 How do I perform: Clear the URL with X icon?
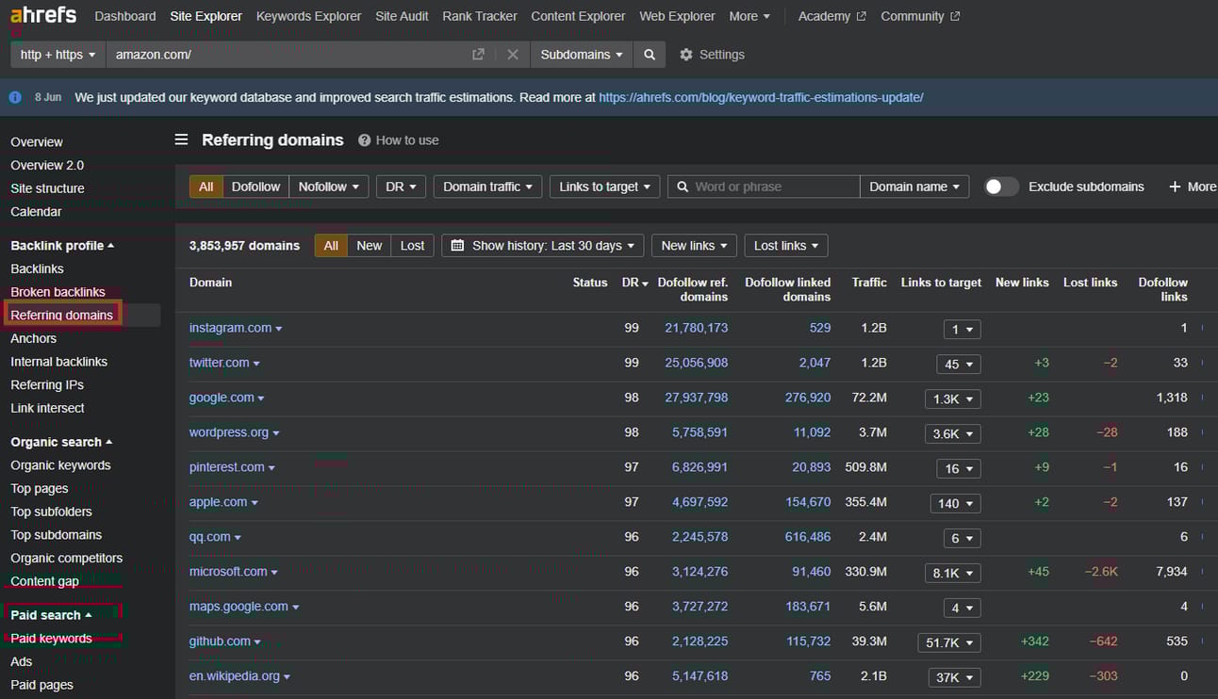pyautogui.click(x=513, y=55)
